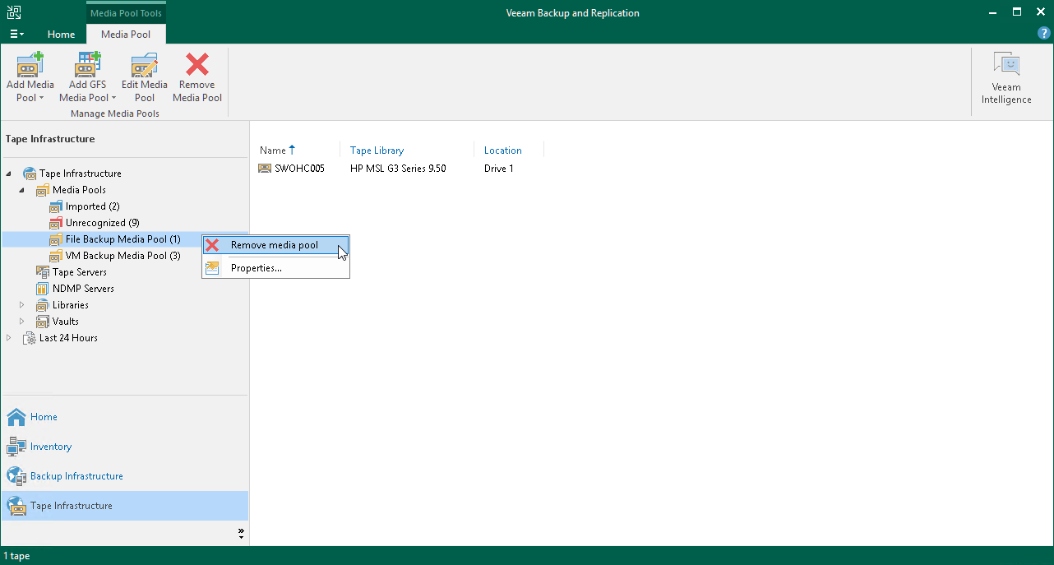This screenshot has height=565, width=1054.
Task: Select the Media Pools tree item
Action: point(79,190)
